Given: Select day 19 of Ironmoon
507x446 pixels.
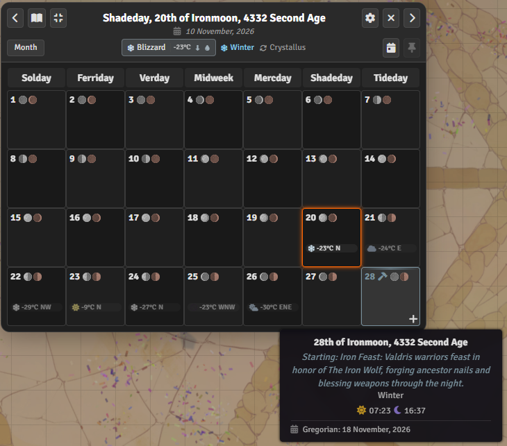Looking at the screenshot, I should click(272, 237).
